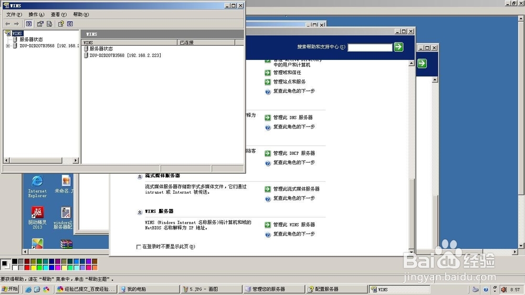
Task: Click the Back arrow in WINS toolbar
Action: [8, 24]
